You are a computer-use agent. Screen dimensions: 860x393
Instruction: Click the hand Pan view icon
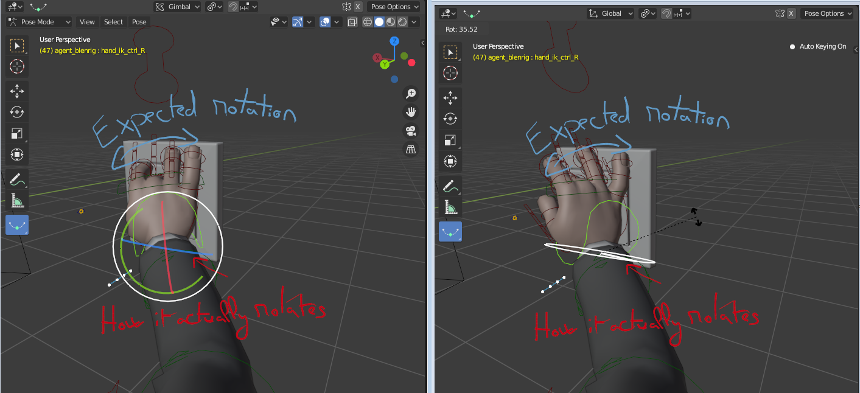[x=411, y=112]
